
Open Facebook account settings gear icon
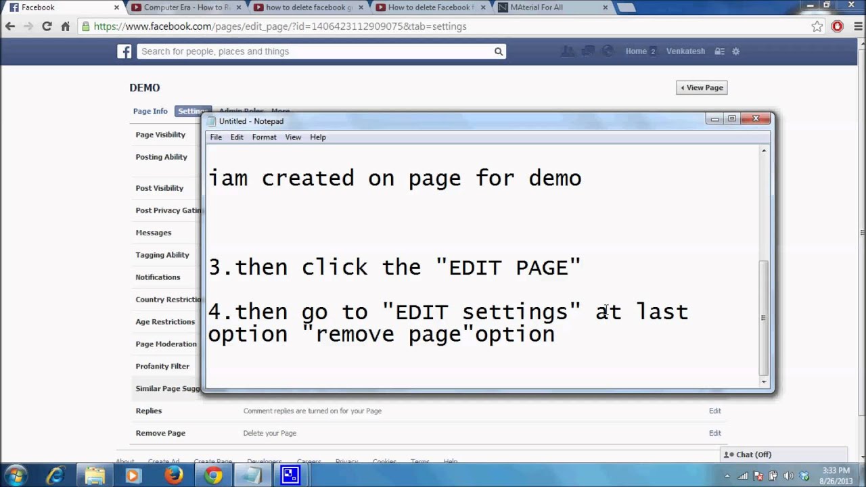[x=736, y=51]
